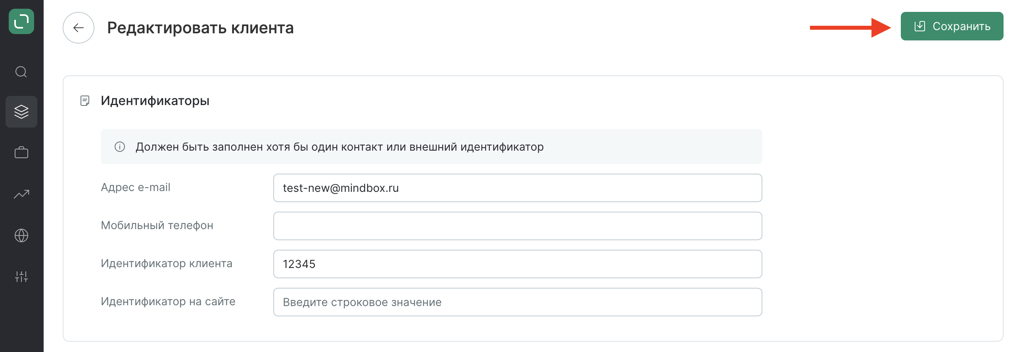
Task: Click the Сохранить save button
Action: coord(952,26)
